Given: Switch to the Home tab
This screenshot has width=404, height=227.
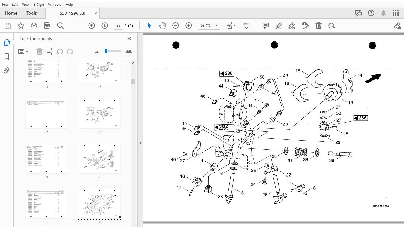Looking at the screenshot, I should (11, 13).
